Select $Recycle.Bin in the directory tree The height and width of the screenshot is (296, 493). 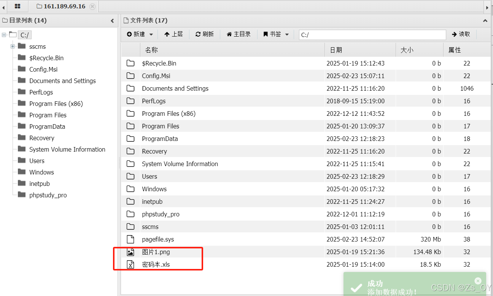[x=46, y=58]
